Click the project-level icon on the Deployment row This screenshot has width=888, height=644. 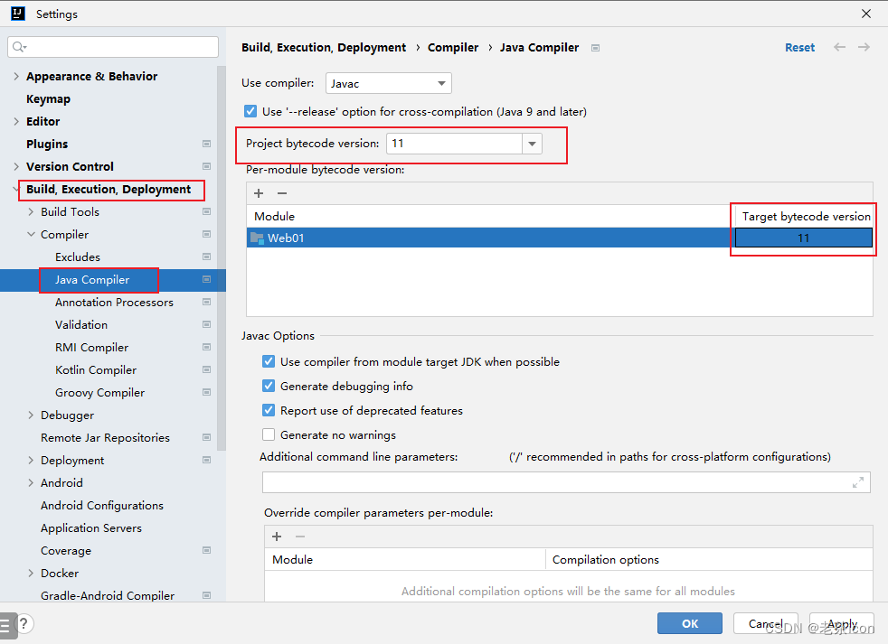[x=207, y=460]
